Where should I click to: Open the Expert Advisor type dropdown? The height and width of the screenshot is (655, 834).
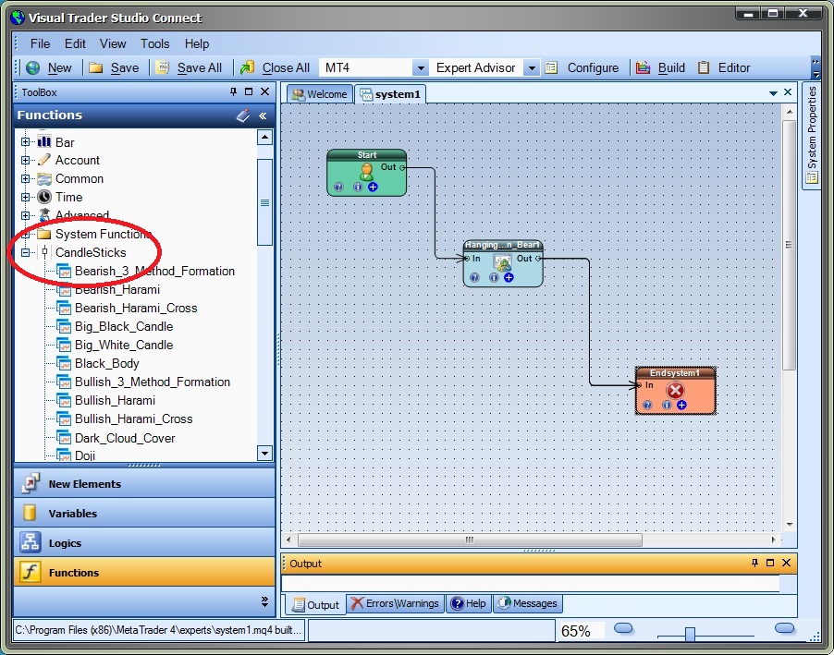tap(531, 68)
